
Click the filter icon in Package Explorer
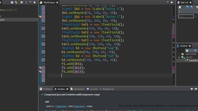(x=22, y=2)
